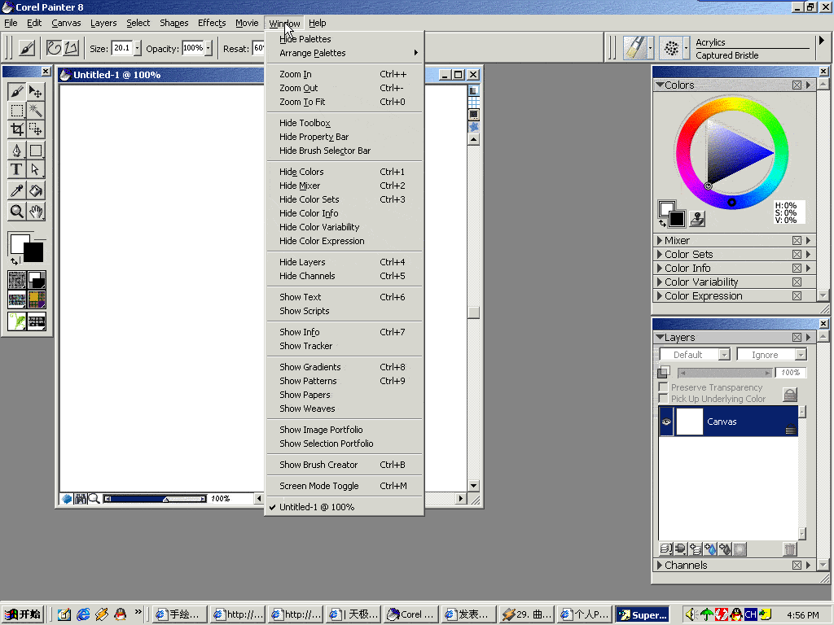
Task: Open the Gradient selector in toolbox
Action: [x=37, y=280]
